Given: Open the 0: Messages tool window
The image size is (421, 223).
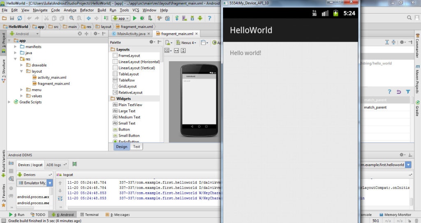Looking at the screenshot, I should tap(118, 215).
